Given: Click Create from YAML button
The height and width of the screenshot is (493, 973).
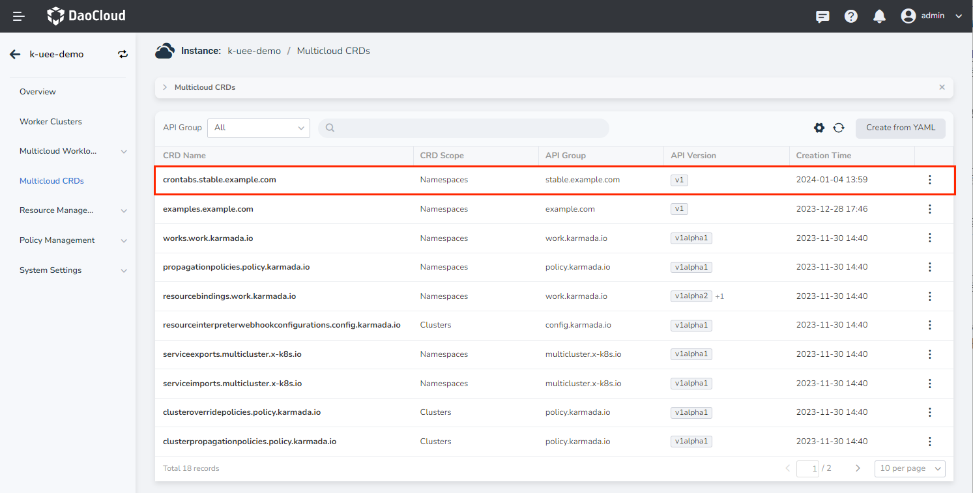Looking at the screenshot, I should pyautogui.click(x=900, y=128).
